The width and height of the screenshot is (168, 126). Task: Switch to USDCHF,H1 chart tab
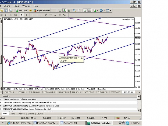point(22,92)
